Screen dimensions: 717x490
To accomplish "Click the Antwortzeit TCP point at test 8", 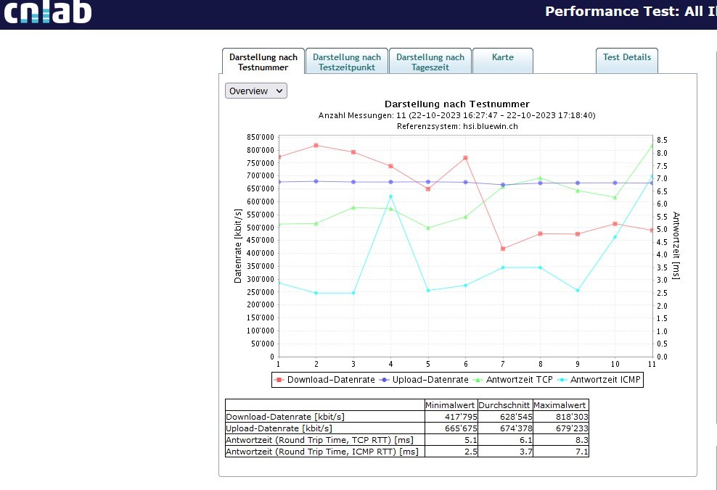I will coord(540,178).
